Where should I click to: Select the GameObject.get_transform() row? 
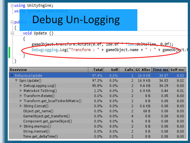click(98, 116)
